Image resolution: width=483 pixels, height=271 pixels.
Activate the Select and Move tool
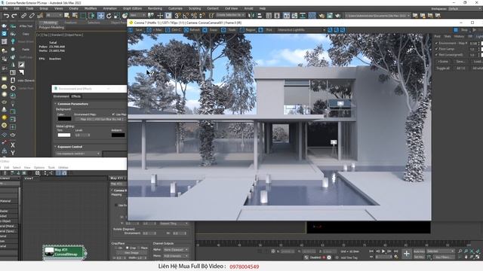pyautogui.click(x=100, y=15)
